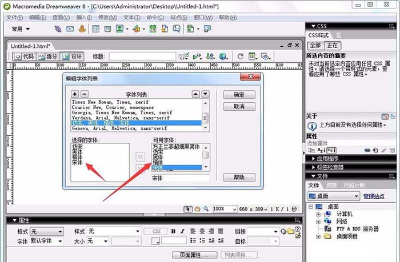
Task: Click the 标题 title input field
Action: pos(142,57)
